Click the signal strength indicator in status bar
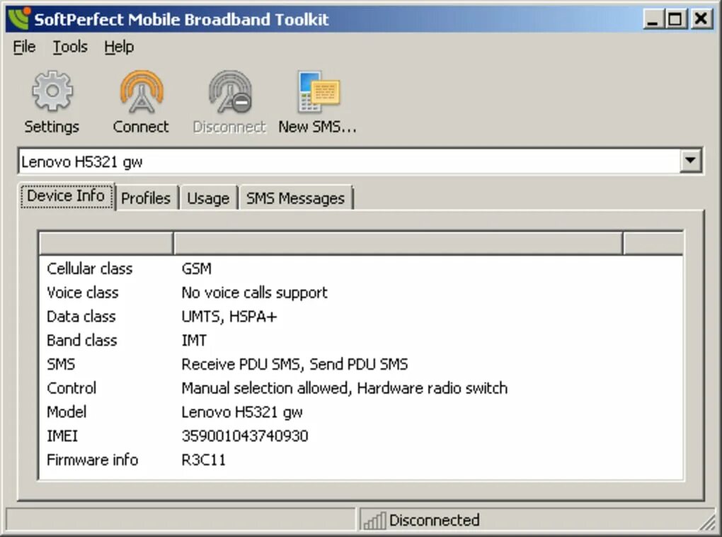 (374, 520)
